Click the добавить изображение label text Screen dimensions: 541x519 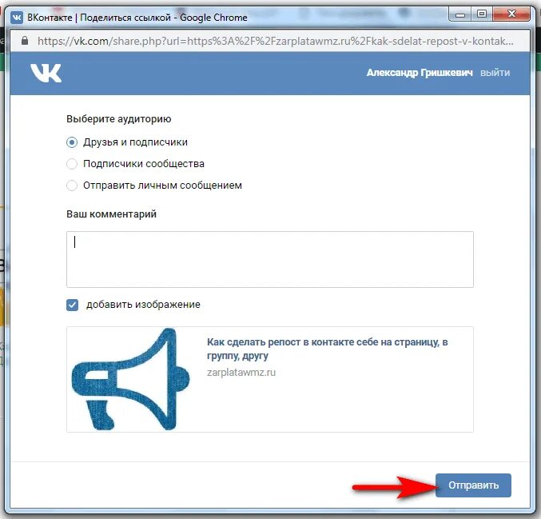(x=143, y=305)
